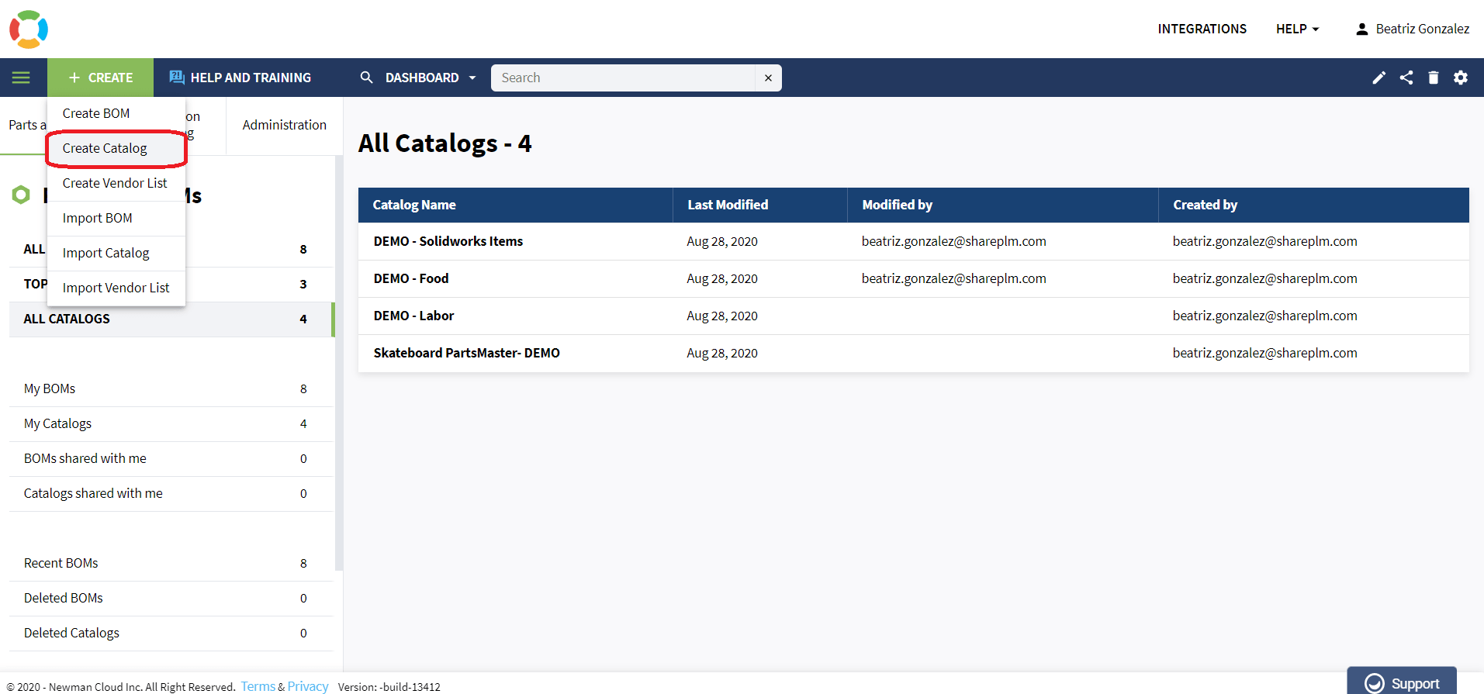
Task: Select Import Catalog menu item
Action: (116, 253)
